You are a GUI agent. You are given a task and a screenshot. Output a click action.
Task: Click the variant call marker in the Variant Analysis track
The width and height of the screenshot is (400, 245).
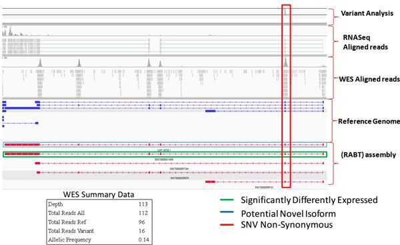click(x=285, y=12)
